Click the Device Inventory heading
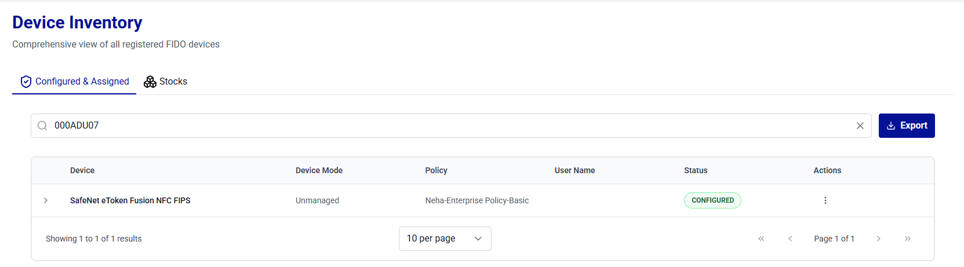Viewport: 964px width, 267px height. pos(77,23)
